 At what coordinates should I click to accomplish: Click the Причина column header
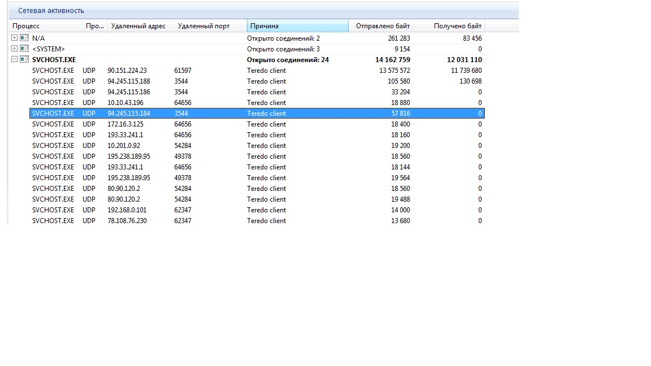(x=297, y=26)
